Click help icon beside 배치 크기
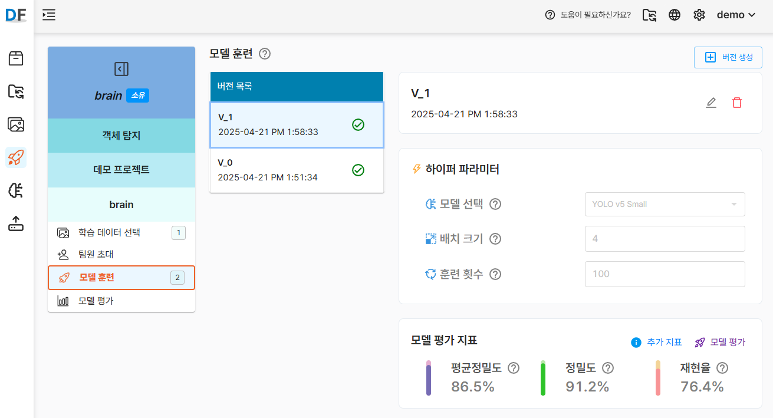The width and height of the screenshot is (773, 418). (495, 239)
